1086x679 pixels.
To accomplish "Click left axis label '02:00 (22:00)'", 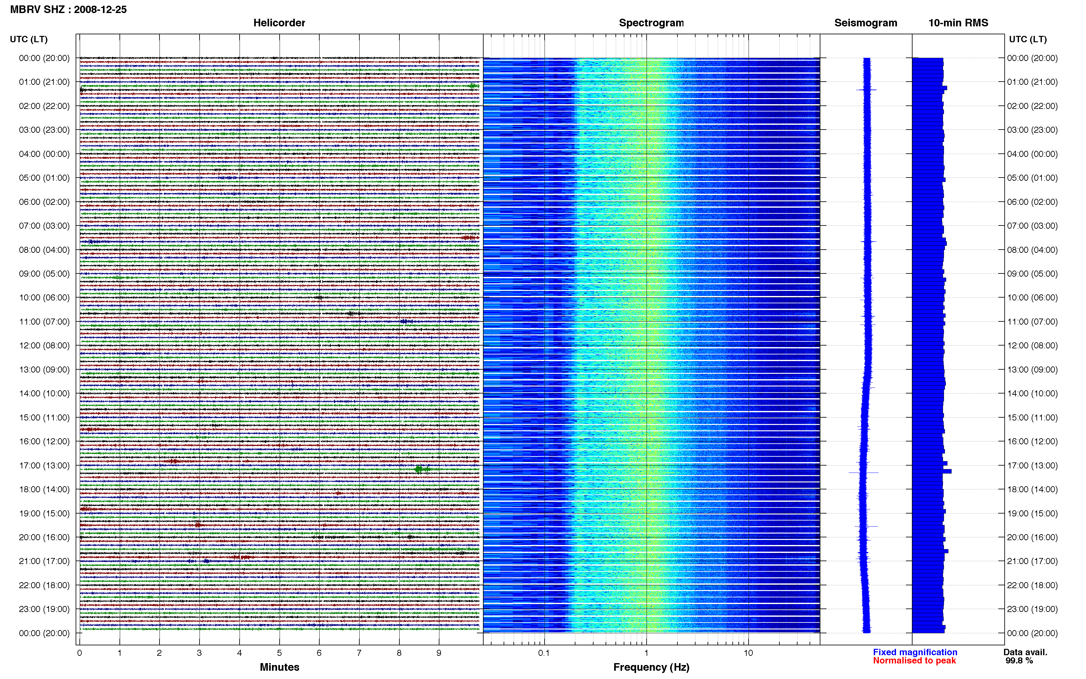I will click(x=44, y=106).
